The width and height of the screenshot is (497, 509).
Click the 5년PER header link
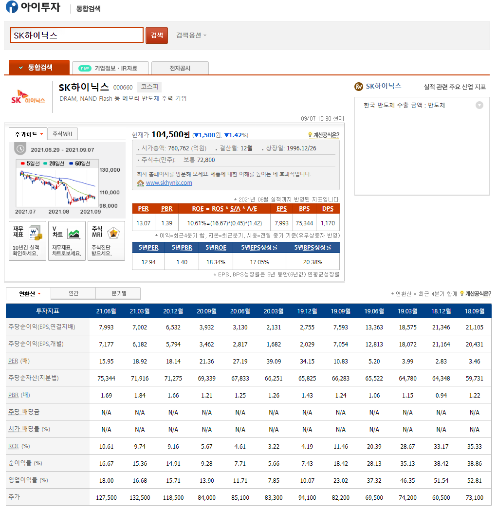click(148, 248)
